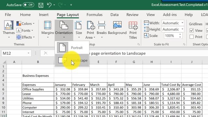This screenshot has height=117, width=208.
Task: Click the Height scale-to-fit icon
Action: pos(146,29)
